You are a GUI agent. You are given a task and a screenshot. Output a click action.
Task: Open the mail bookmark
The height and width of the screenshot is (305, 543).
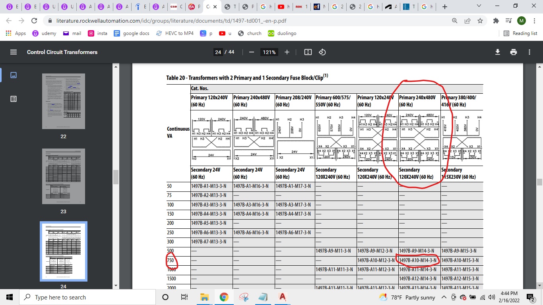point(72,33)
